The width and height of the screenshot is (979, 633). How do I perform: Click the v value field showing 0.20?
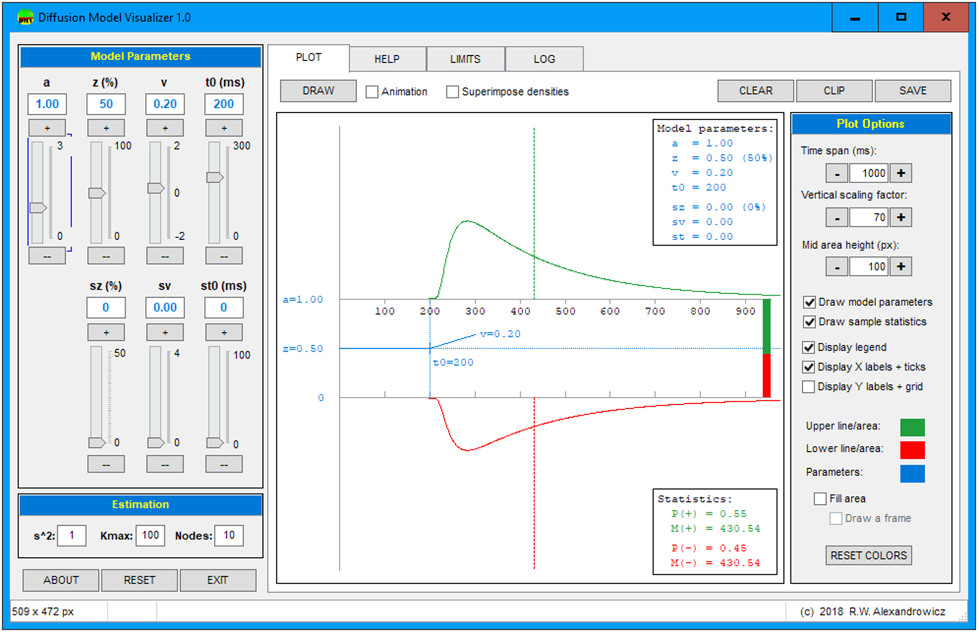(165, 104)
